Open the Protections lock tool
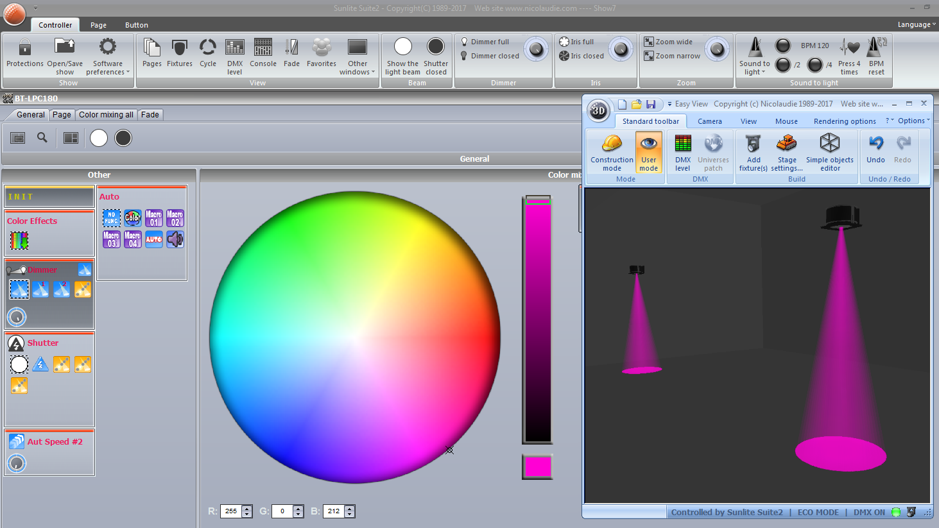The image size is (939, 528). pyautogui.click(x=25, y=47)
